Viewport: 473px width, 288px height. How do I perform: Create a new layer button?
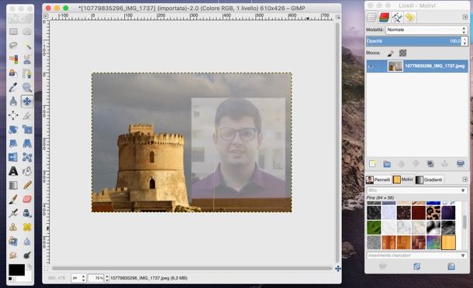coord(373,163)
